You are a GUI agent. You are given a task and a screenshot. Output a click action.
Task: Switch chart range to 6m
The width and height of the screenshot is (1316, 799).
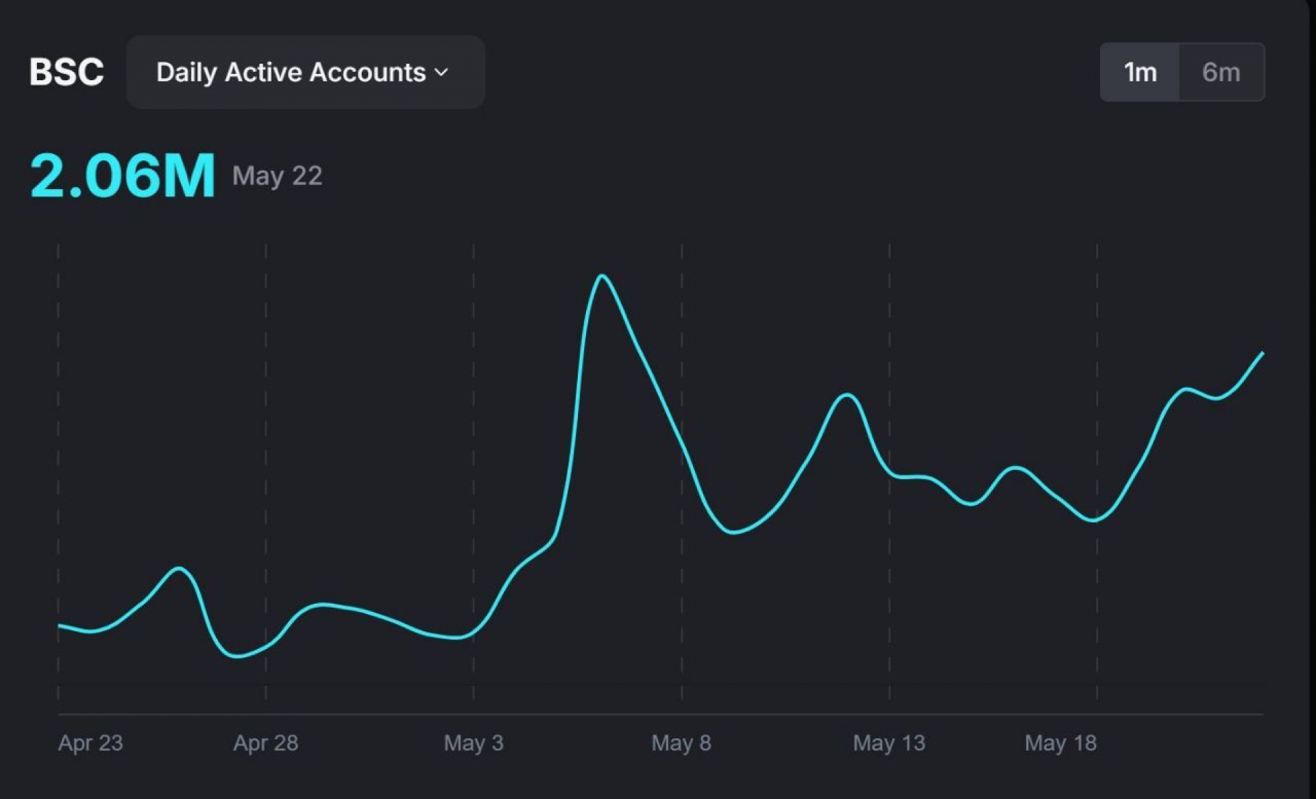1221,72
